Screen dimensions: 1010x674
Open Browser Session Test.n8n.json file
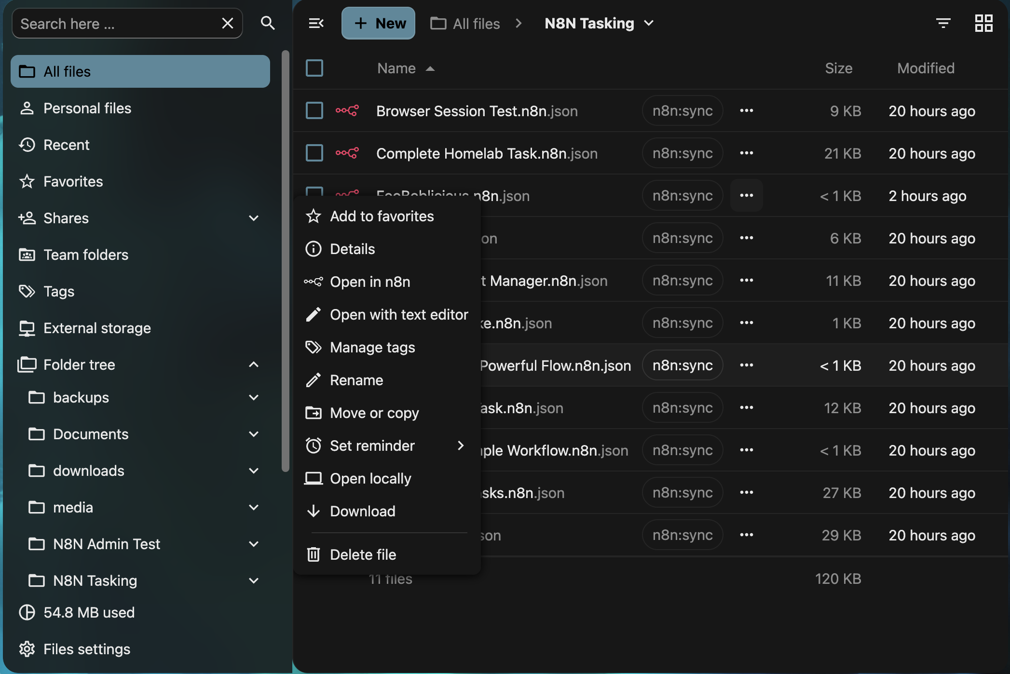pyautogui.click(x=477, y=111)
